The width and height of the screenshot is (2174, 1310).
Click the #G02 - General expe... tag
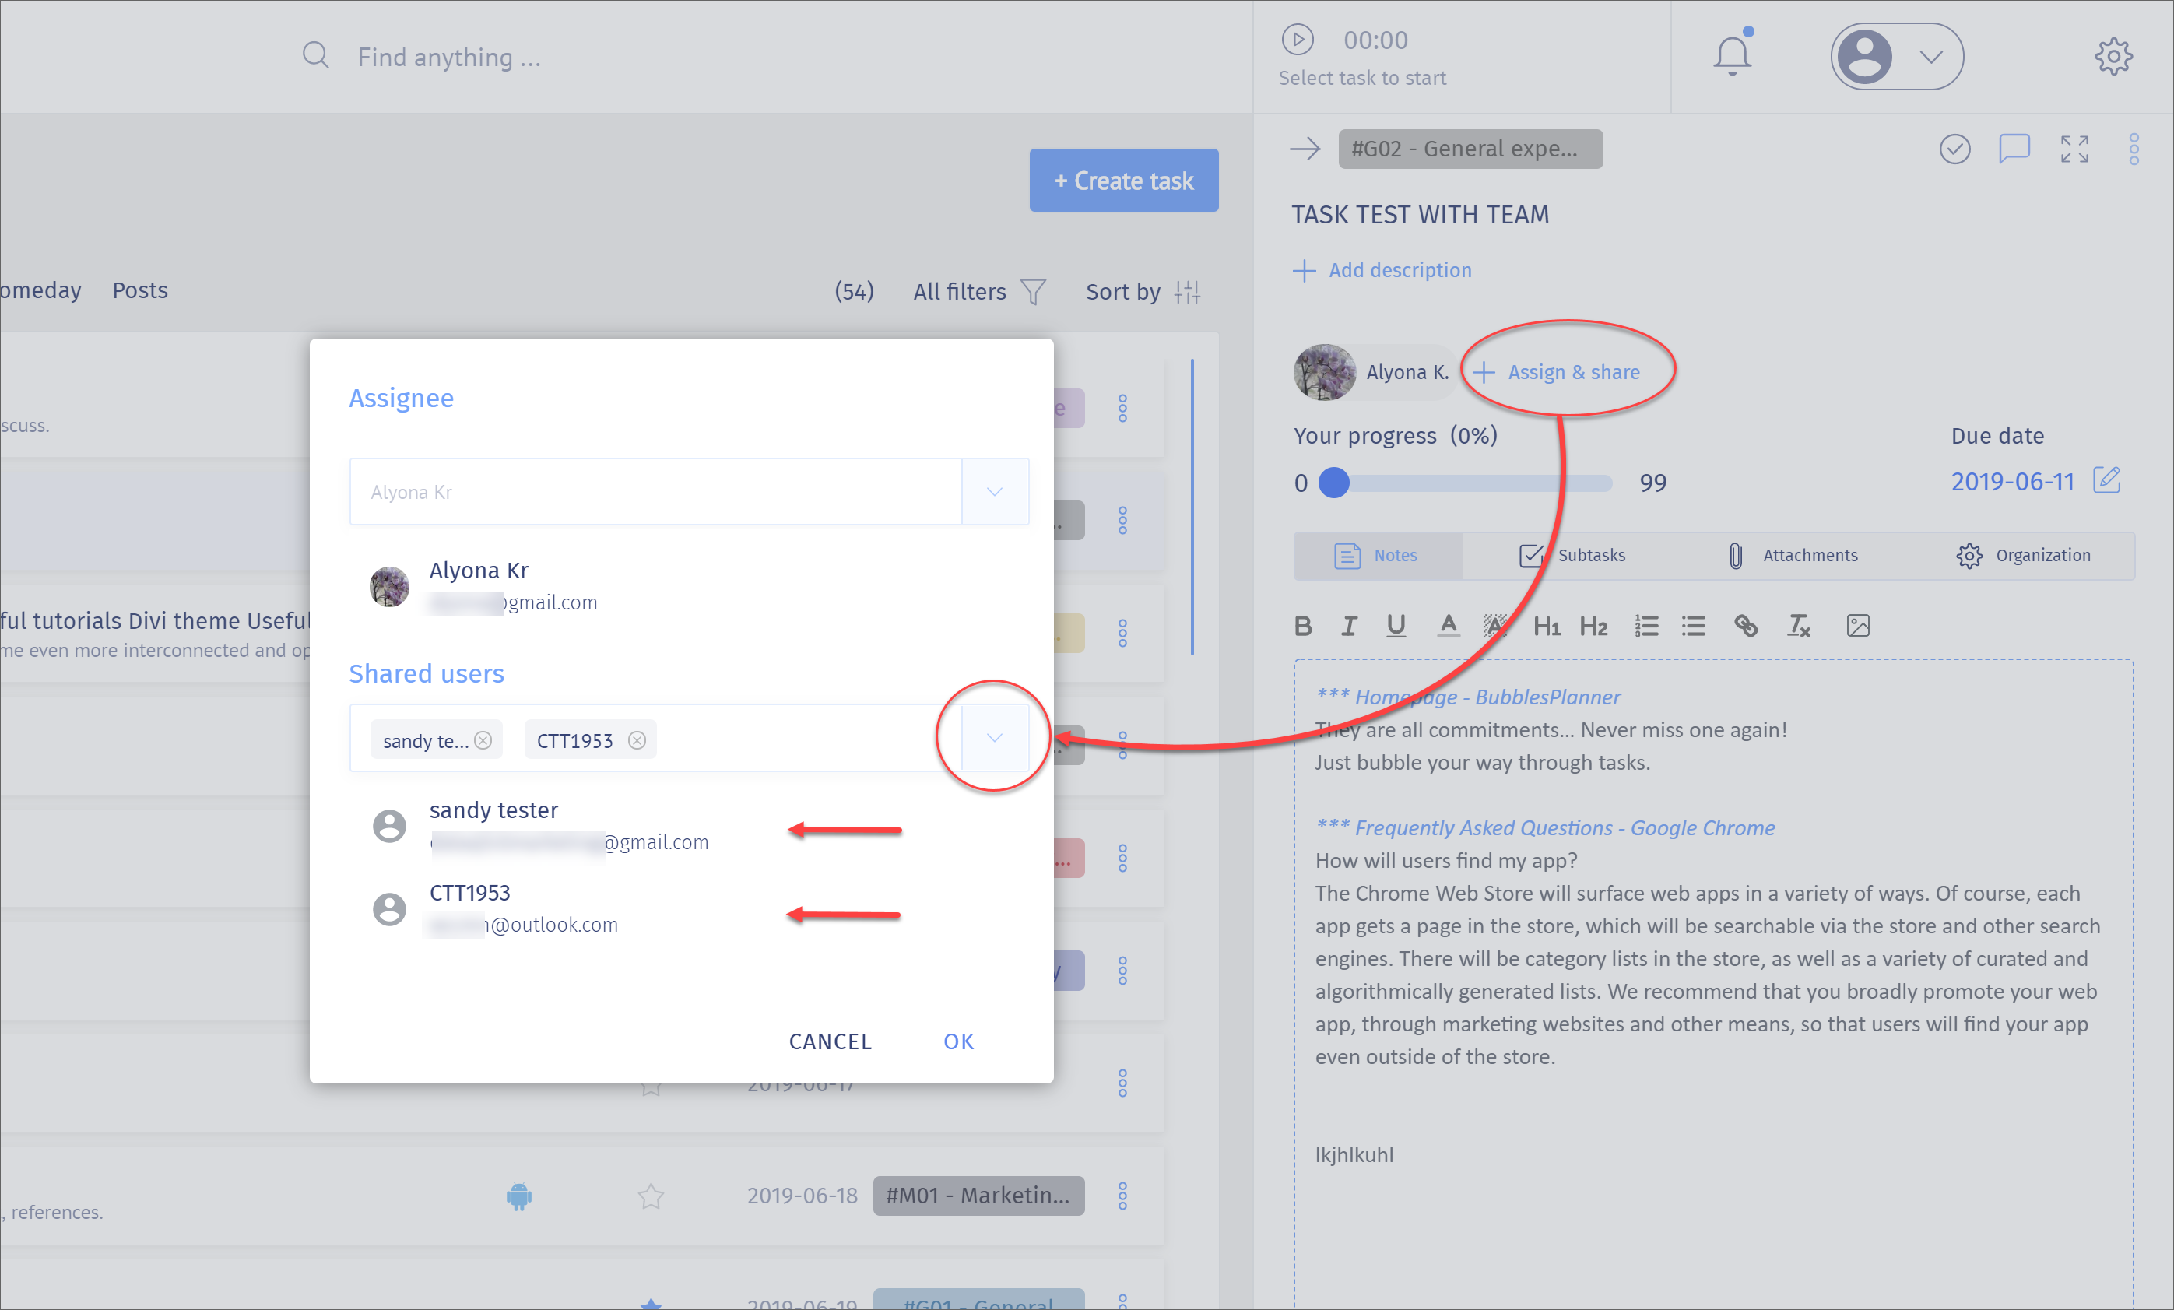[x=1470, y=149]
